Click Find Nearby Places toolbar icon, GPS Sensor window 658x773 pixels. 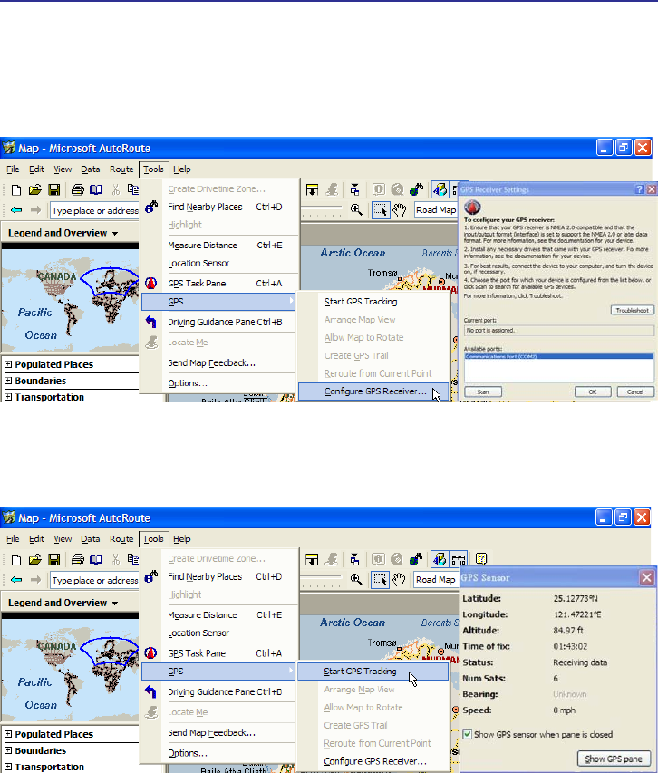pos(417,559)
